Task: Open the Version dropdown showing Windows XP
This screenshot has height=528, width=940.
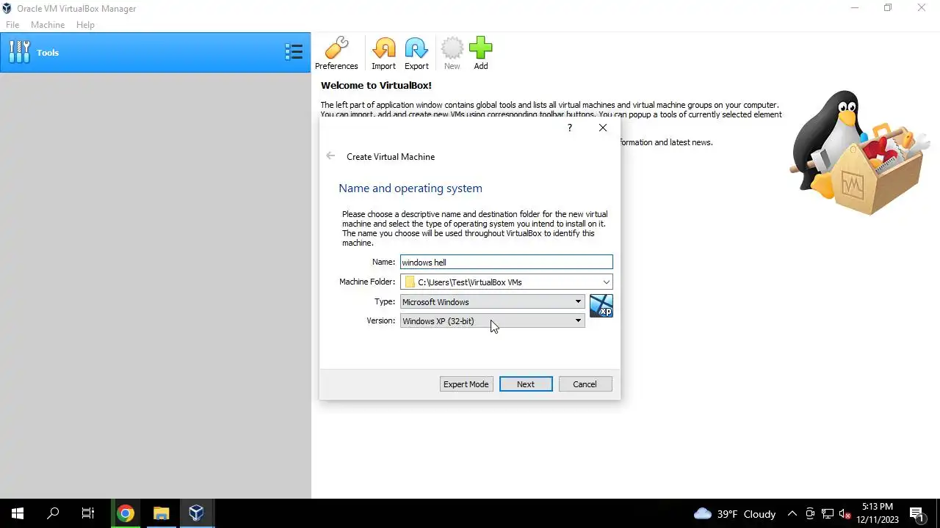Action: pos(492,320)
